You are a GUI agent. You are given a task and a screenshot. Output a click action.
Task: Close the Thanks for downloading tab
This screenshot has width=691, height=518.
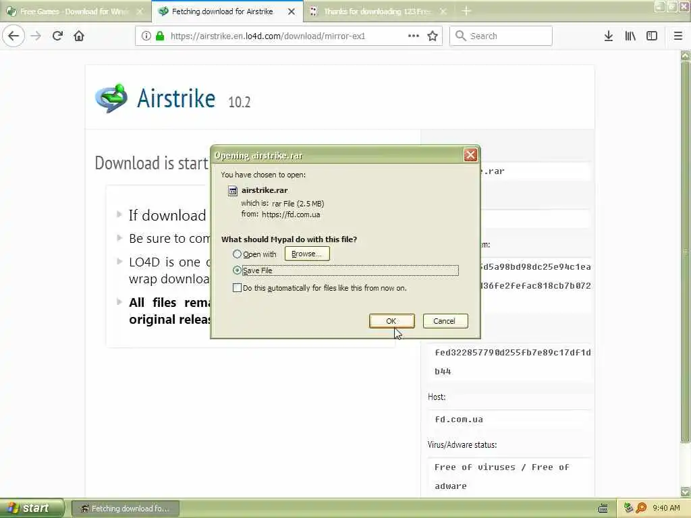click(x=443, y=11)
